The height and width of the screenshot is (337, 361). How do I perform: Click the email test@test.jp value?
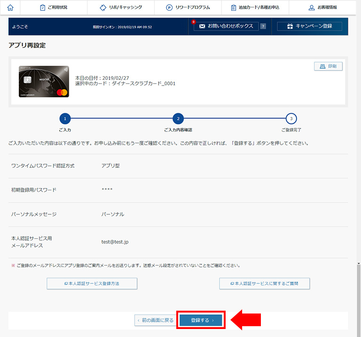pyautogui.click(x=115, y=242)
